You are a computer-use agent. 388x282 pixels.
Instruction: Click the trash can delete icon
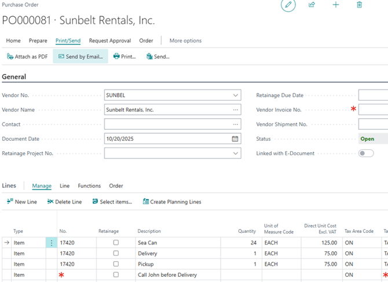coord(360,5)
